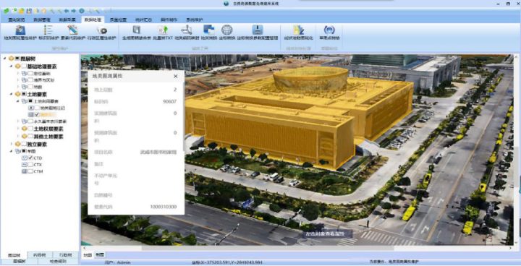Enable the CTX layer checkbox
Screen dimensions: 521x266
(x=30, y=165)
